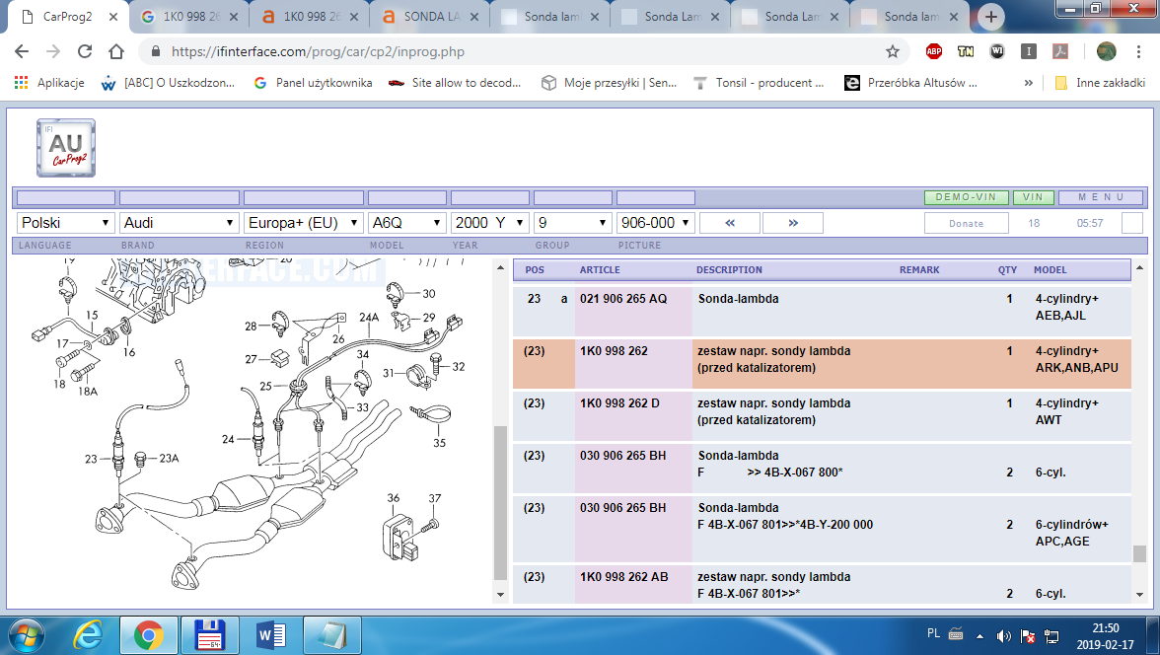Click the 'I' extension icon
The height and width of the screenshot is (655, 1160).
1028,51
